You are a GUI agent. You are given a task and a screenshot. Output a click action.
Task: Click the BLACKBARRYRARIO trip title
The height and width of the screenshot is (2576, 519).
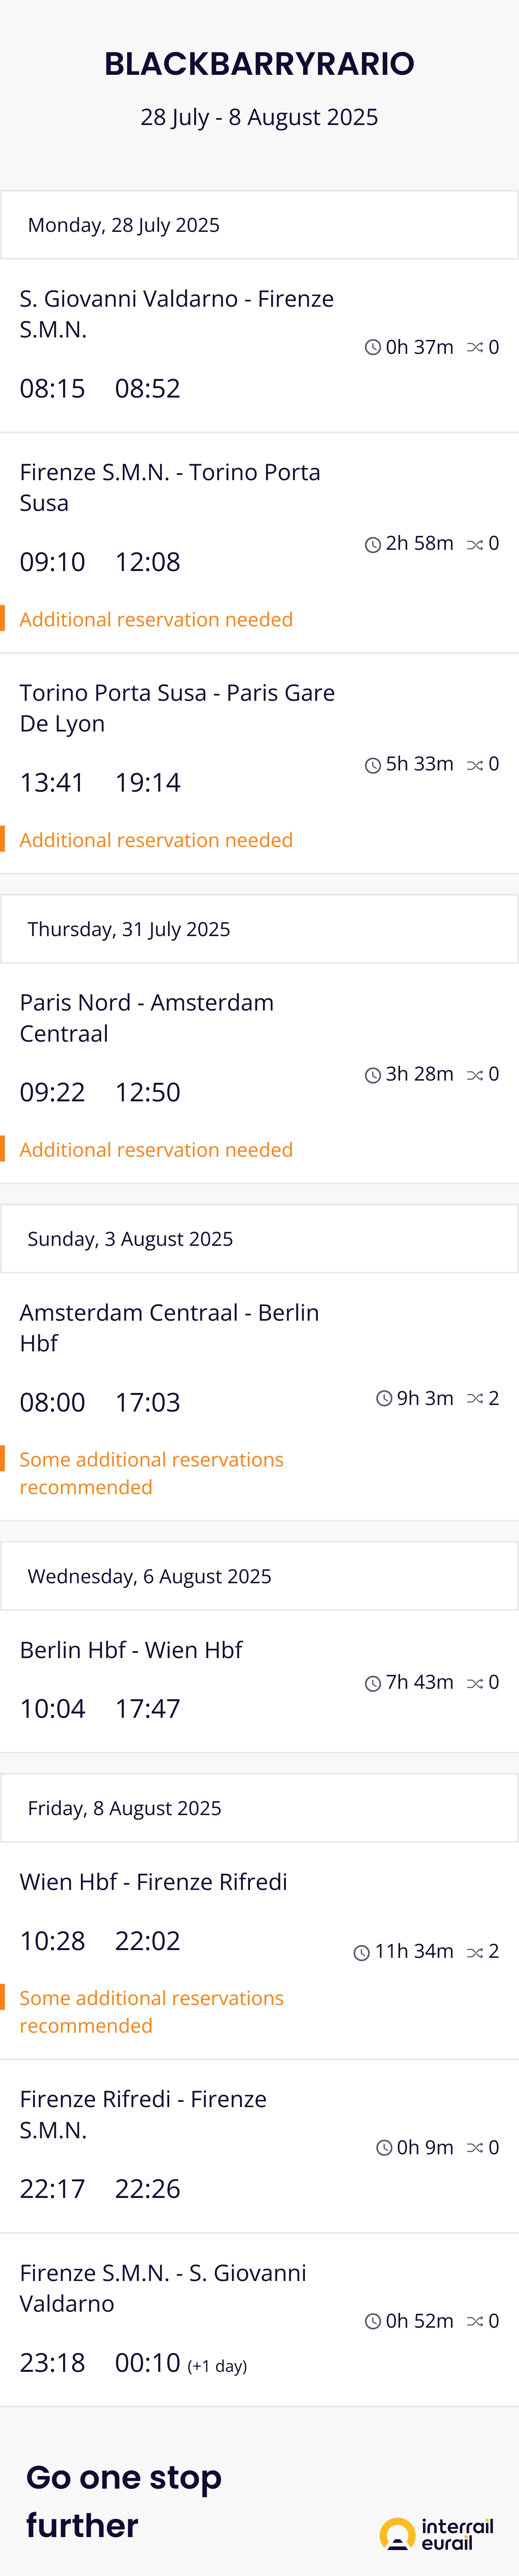[259, 64]
